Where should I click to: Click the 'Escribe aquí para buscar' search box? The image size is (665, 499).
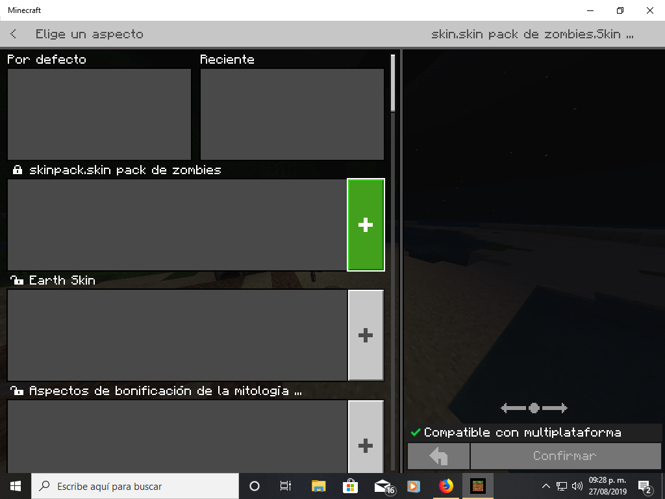click(x=135, y=486)
